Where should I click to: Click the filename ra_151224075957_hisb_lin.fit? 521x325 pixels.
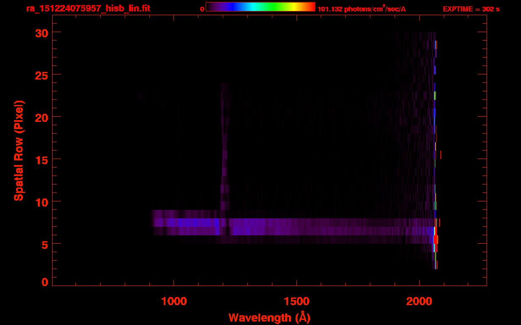click(x=88, y=8)
